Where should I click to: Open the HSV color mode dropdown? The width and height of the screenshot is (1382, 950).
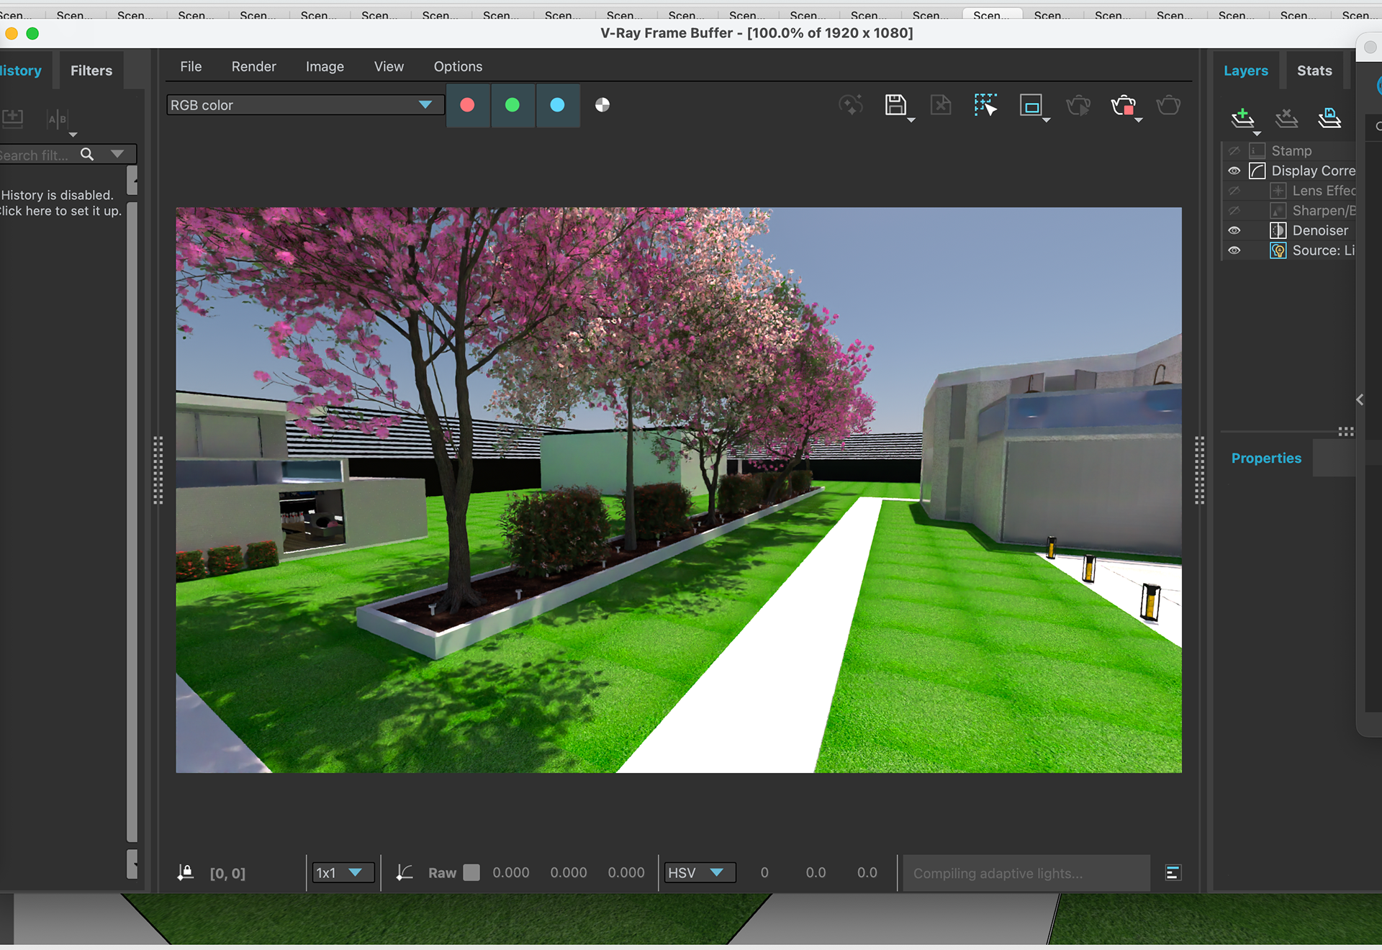point(698,873)
